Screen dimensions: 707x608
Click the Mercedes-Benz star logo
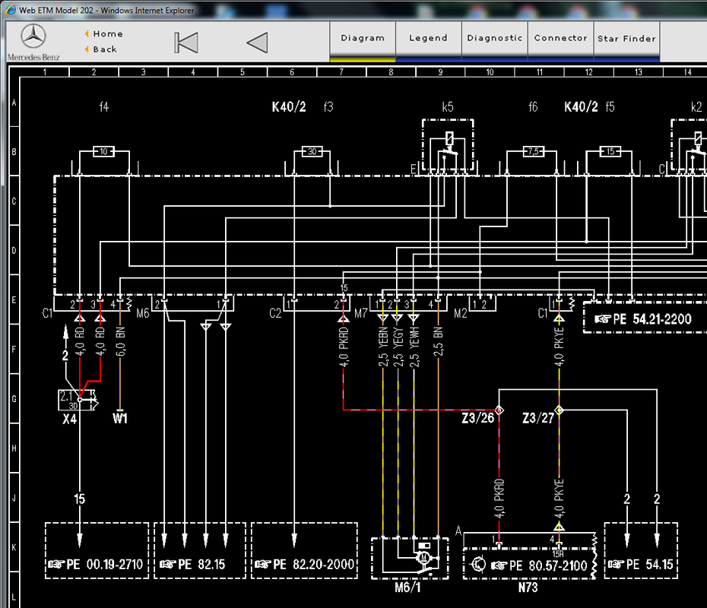pyautogui.click(x=33, y=36)
